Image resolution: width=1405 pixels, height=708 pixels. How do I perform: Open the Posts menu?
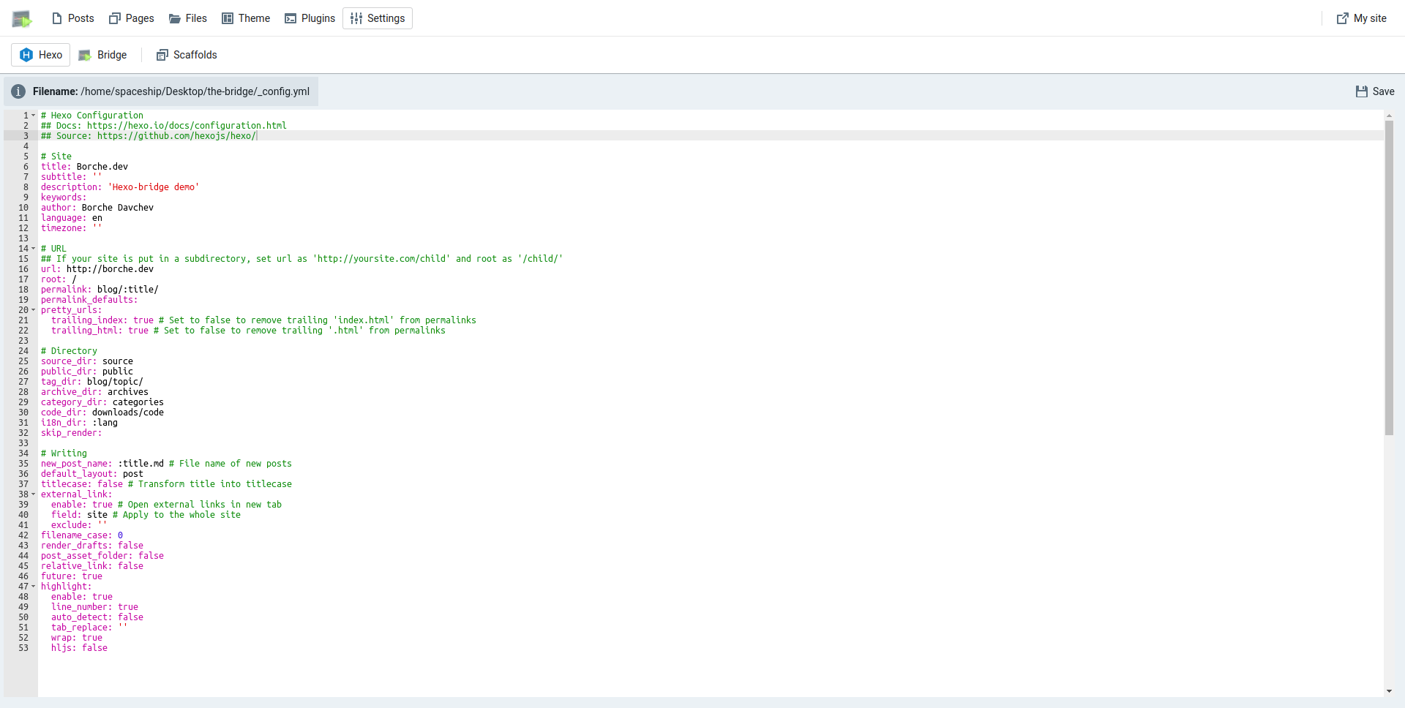click(73, 18)
